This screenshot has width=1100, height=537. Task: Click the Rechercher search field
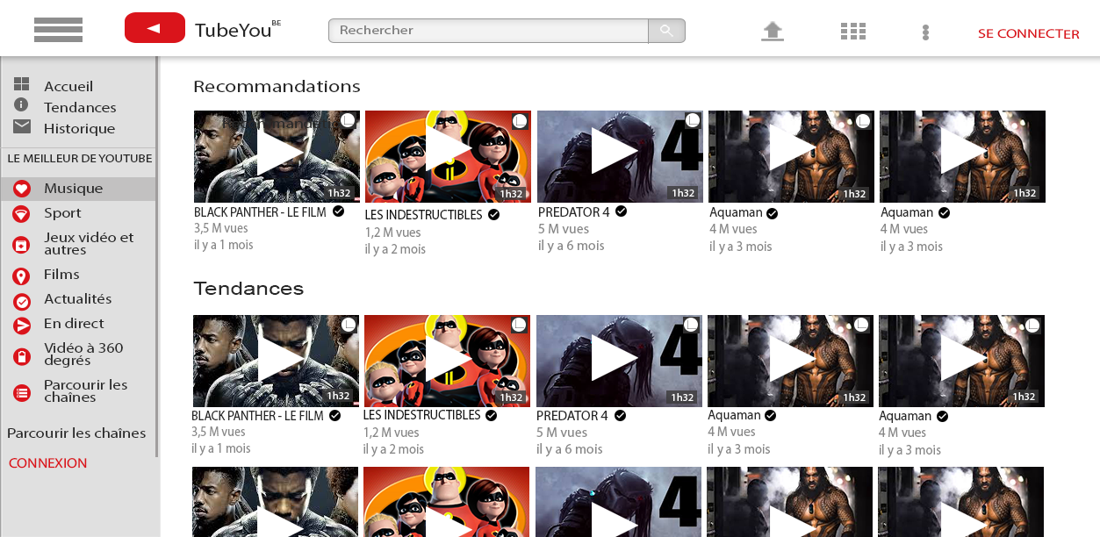pos(488,31)
